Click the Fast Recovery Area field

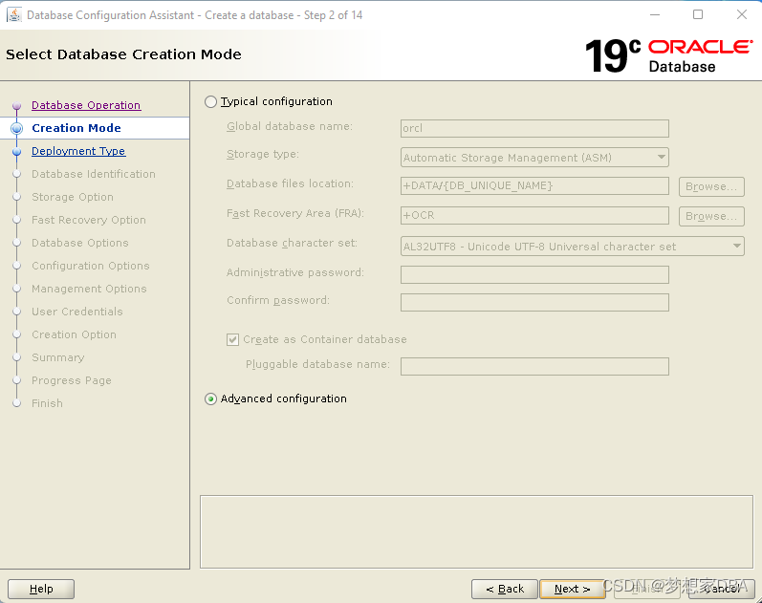[534, 215]
